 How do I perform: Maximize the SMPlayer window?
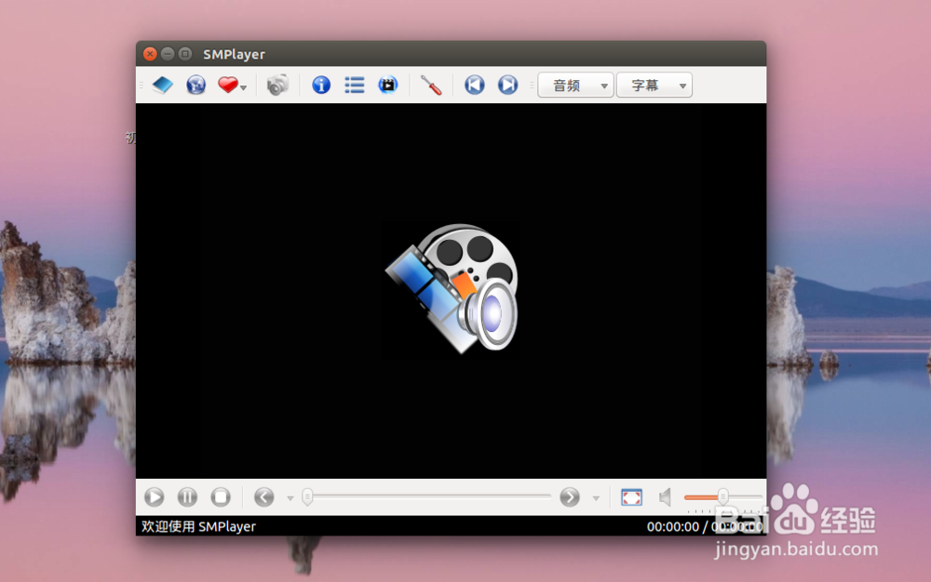pyautogui.click(x=185, y=54)
